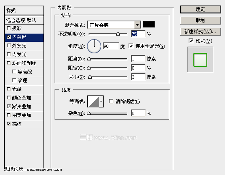This screenshot has width=225, height=175.
Task: Select the 投影 row label in style list
Action: pos(17,28)
